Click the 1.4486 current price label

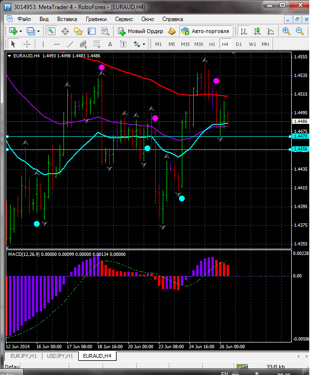tap(301, 121)
